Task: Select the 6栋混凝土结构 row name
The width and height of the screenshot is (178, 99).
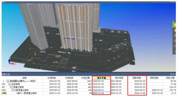Action: click(22, 90)
